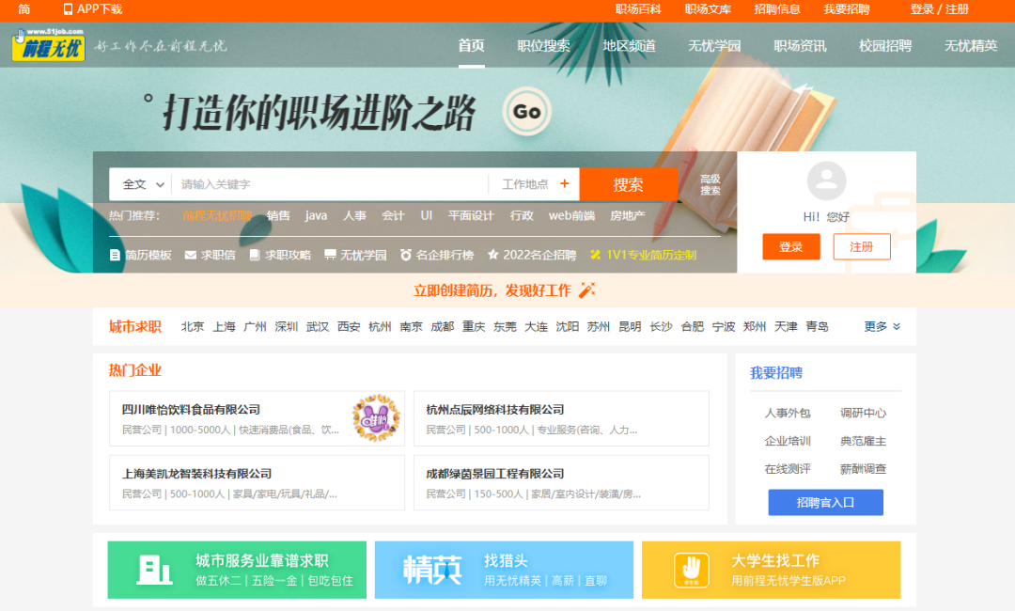This screenshot has height=611, width=1015.
Task: Click 立即创建简历,发现好工作 link
Action: pyautogui.click(x=492, y=290)
